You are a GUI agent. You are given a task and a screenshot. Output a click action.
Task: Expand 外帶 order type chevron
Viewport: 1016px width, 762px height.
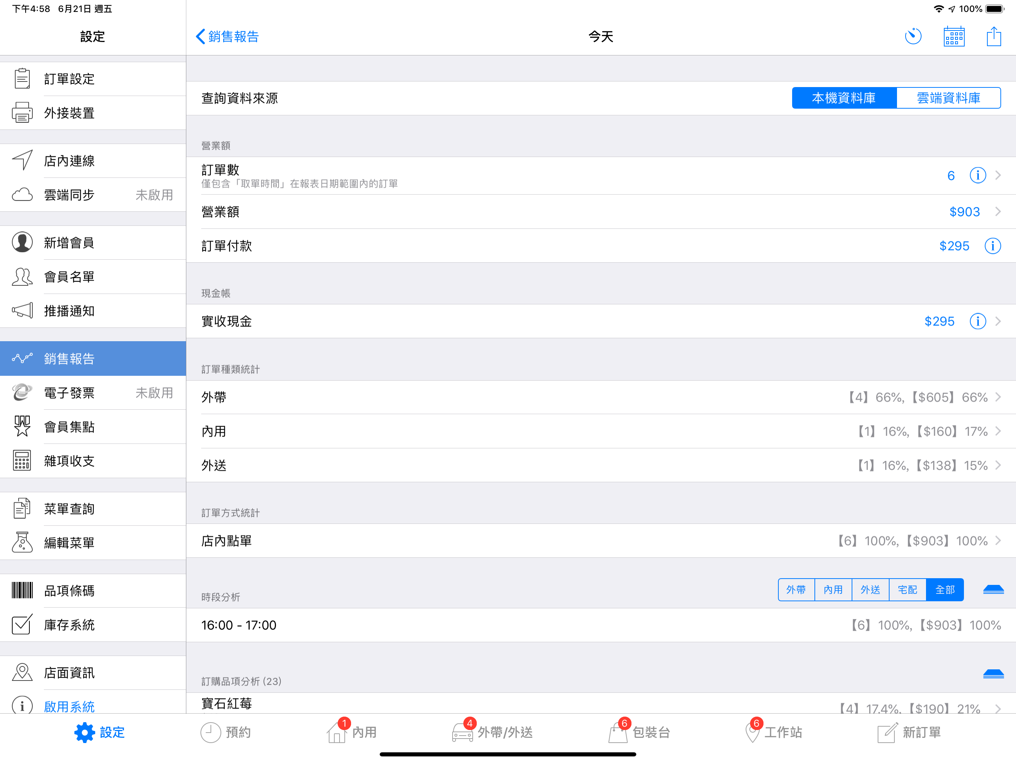coord(998,397)
